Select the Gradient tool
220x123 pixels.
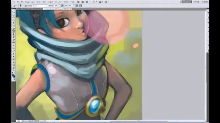pos(13,42)
